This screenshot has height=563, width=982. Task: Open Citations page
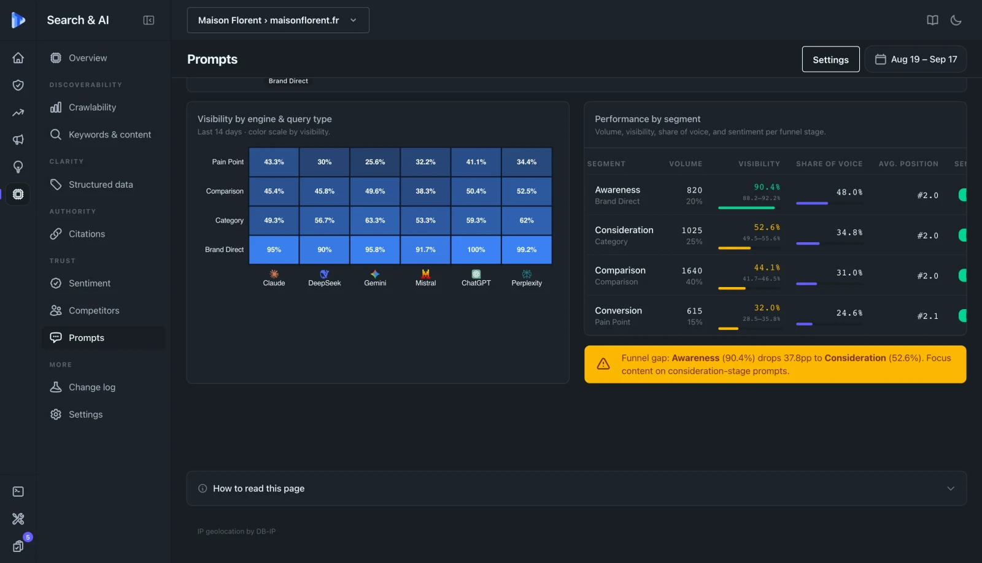pyautogui.click(x=103, y=234)
